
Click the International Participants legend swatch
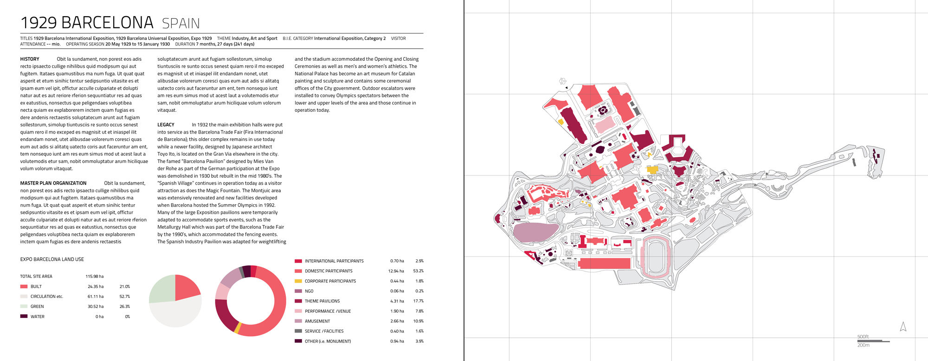pos(298,261)
